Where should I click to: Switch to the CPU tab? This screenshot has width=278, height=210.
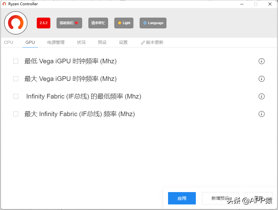[8, 42]
